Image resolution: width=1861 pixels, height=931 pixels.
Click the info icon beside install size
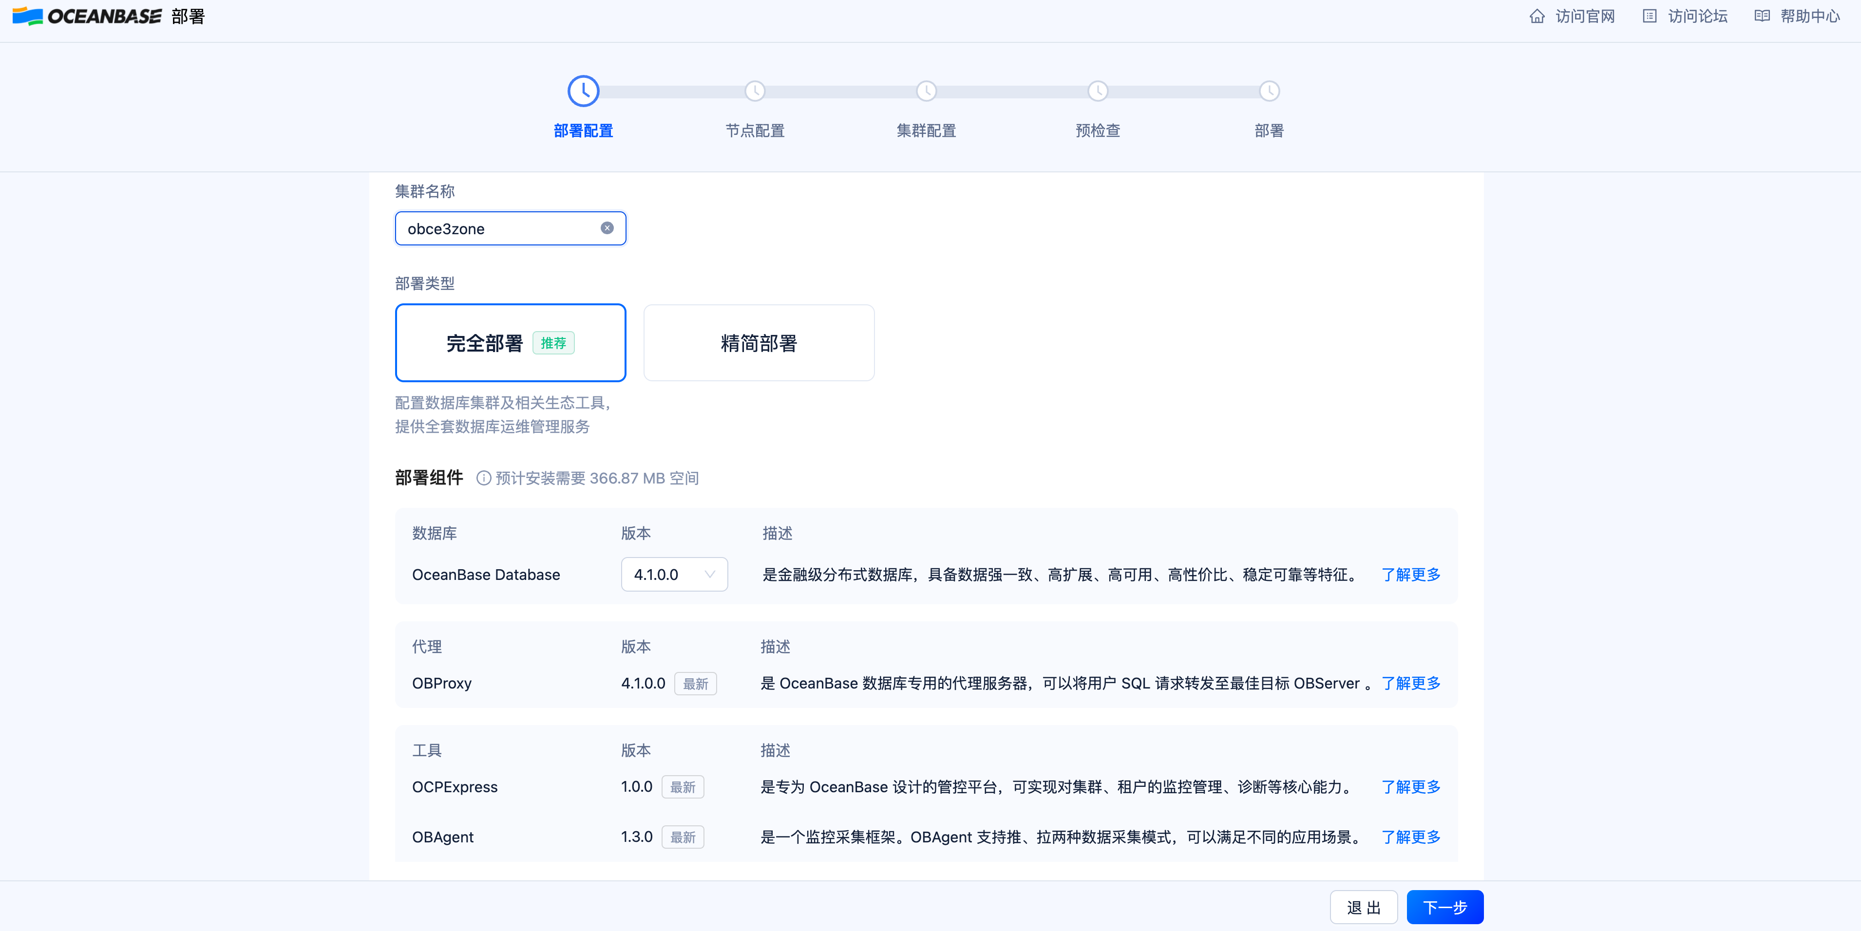483,478
